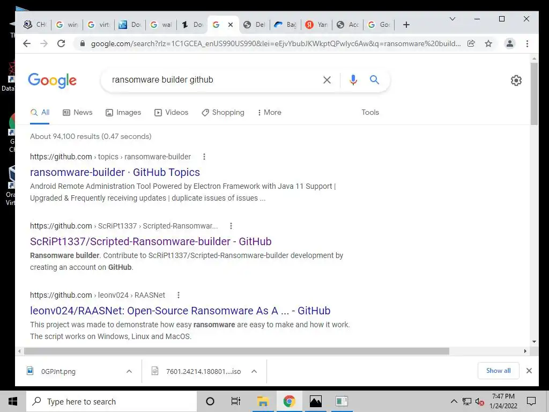Open Cortana circle on the taskbar
This screenshot has width=549, height=412.
point(210,401)
